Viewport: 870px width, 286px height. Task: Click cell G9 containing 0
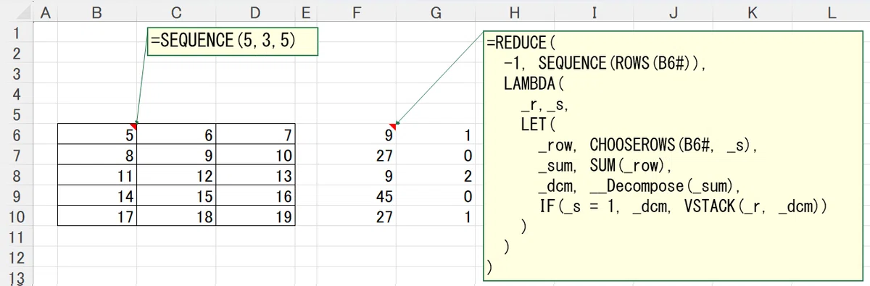435,195
